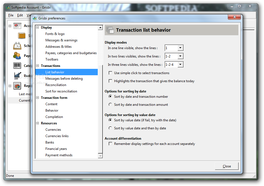Select Behavior under Transaction form

[52, 110]
